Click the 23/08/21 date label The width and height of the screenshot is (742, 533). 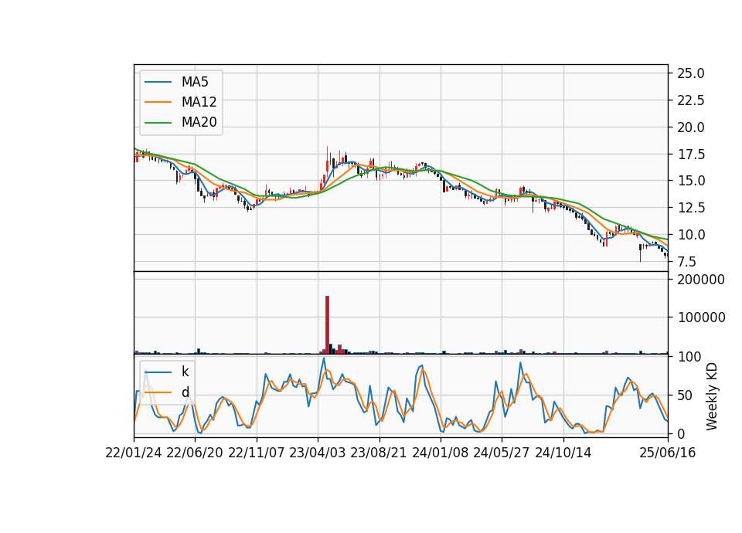(379, 453)
